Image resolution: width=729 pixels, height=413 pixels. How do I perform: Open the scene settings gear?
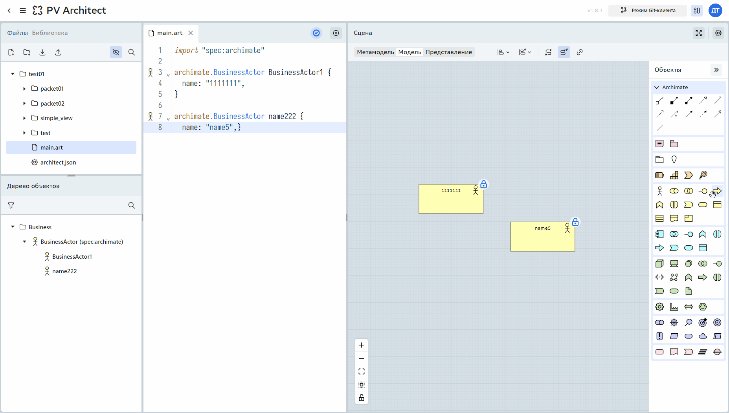click(x=718, y=33)
